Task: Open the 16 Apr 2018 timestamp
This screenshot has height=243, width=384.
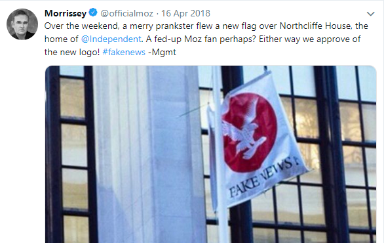Action: tap(185, 13)
